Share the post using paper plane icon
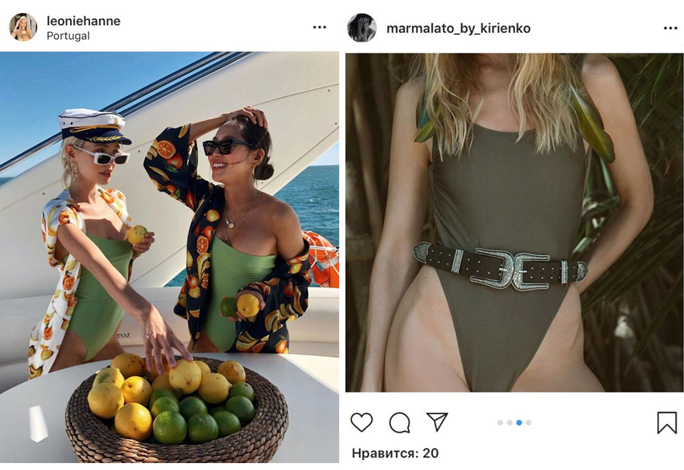 point(437,421)
